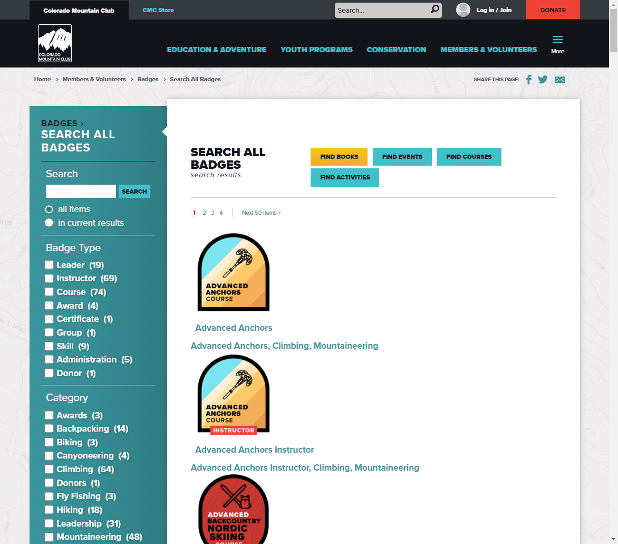Check the Hiking category filter

coord(49,510)
